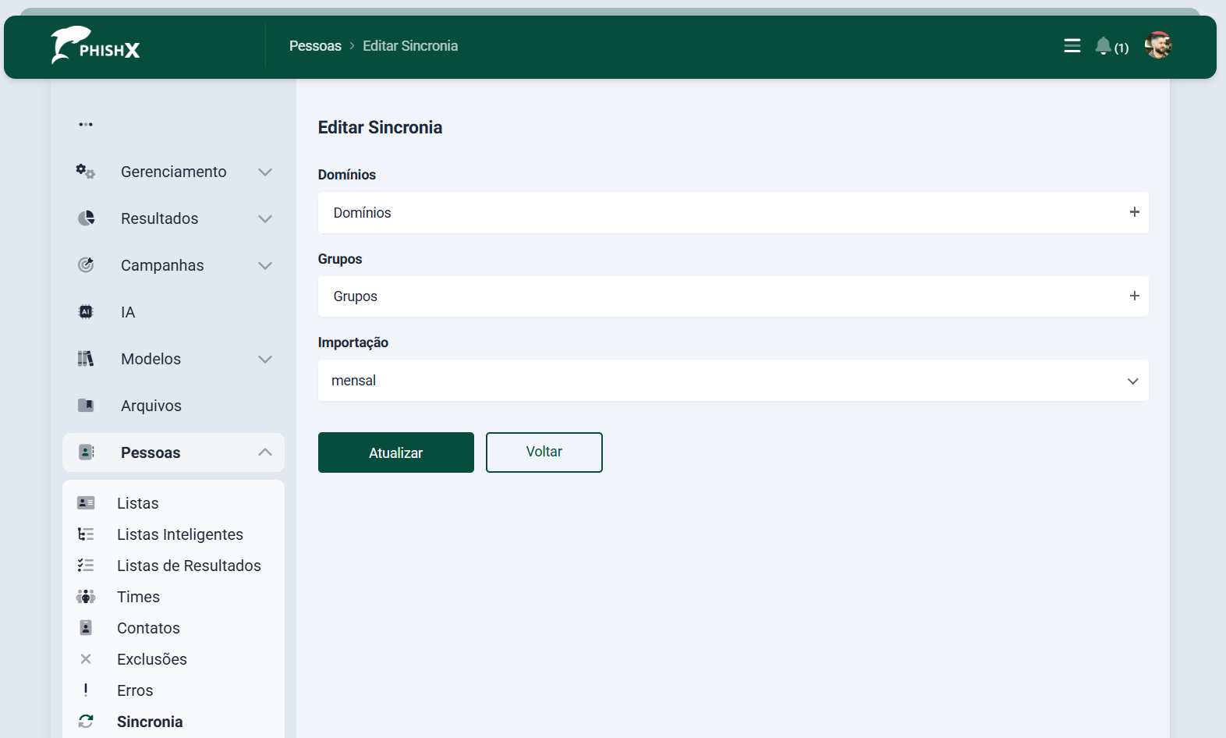
Task: Open notifications bell icon
Action: [x=1103, y=46]
